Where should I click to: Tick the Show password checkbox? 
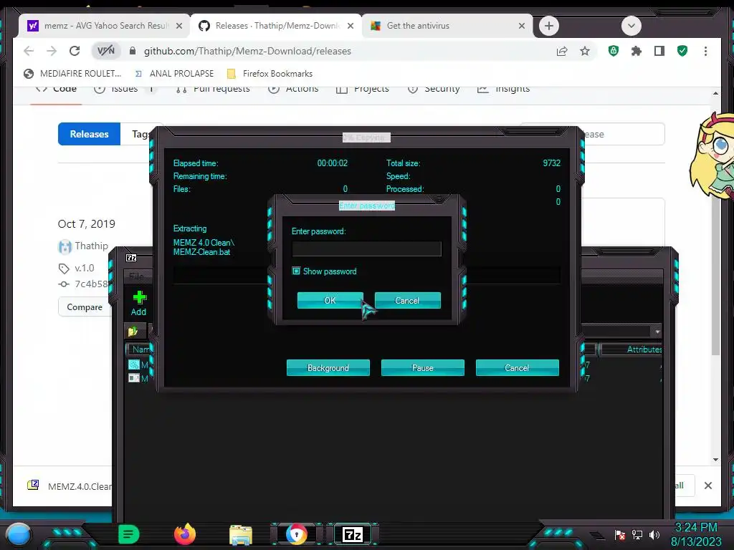coord(296,271)
